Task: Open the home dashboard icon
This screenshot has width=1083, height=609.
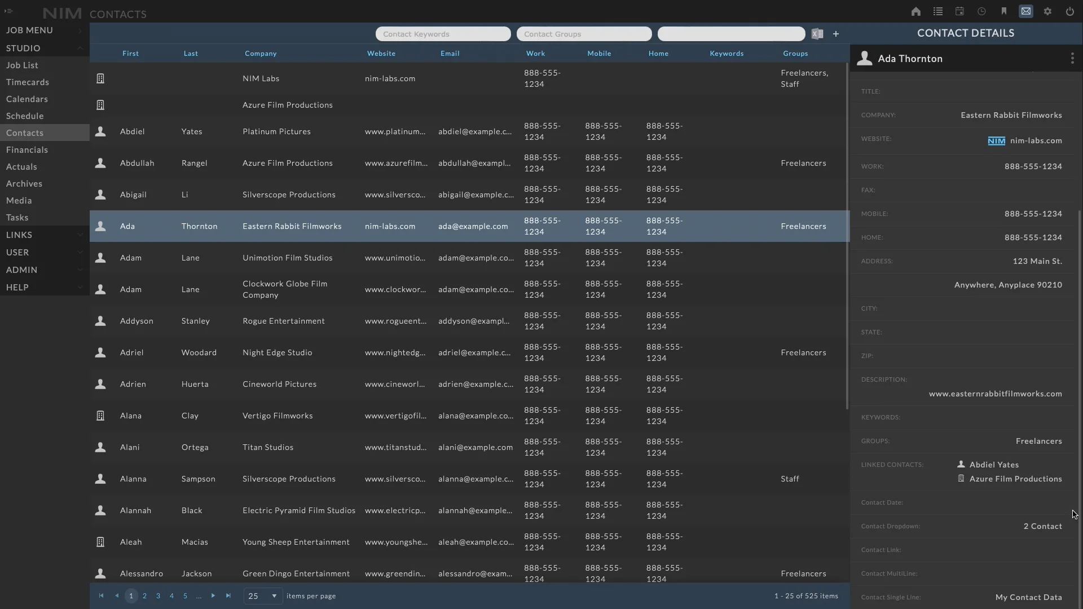Action: (x=915, y=11)
